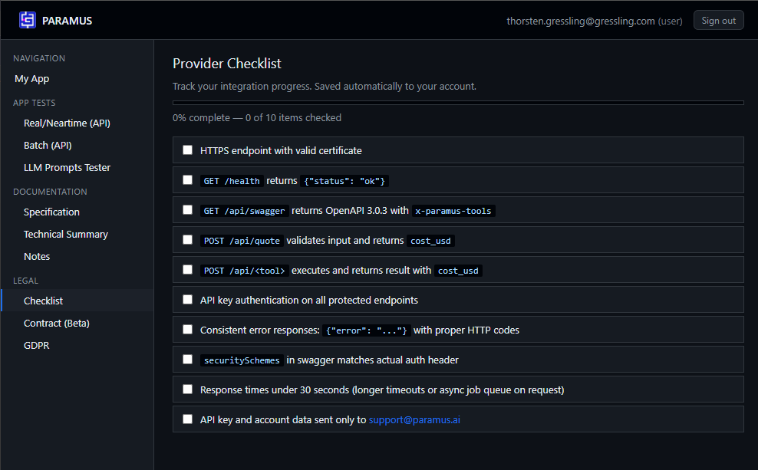The height and width of the screenshot is (470, 758).
Task: Click cost_usd label in quote row
Action: (430, 241)
